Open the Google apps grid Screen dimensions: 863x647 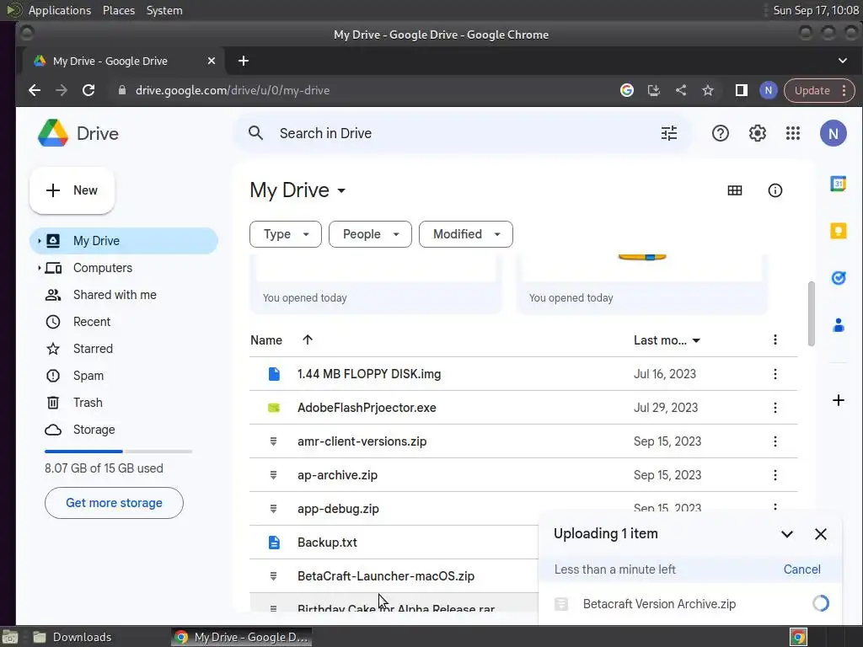[793, 133]
